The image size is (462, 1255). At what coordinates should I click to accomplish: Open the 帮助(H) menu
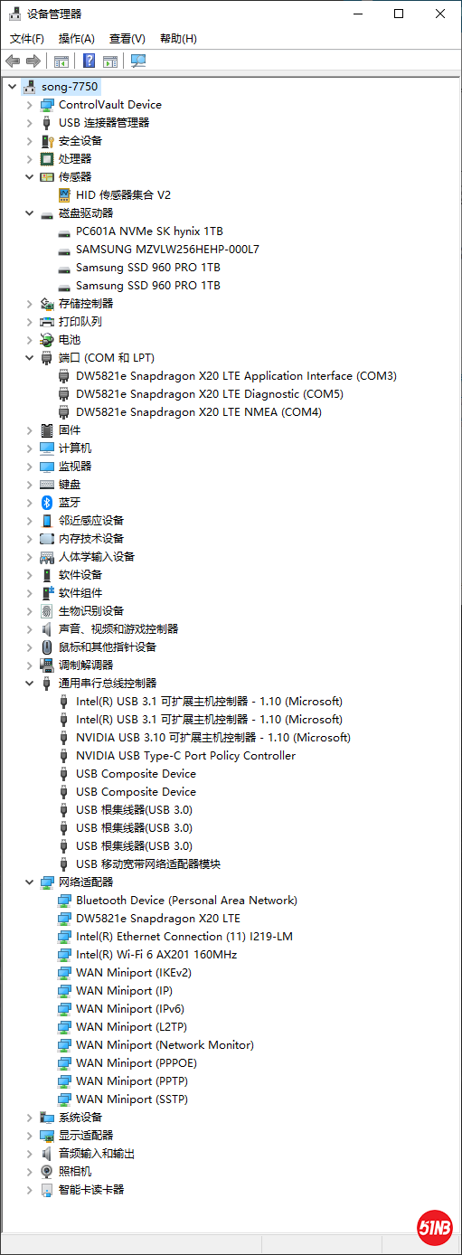178,39
